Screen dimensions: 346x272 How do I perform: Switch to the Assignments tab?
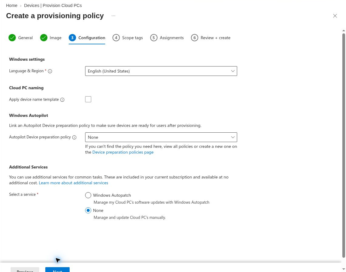(x=172, y=38)
